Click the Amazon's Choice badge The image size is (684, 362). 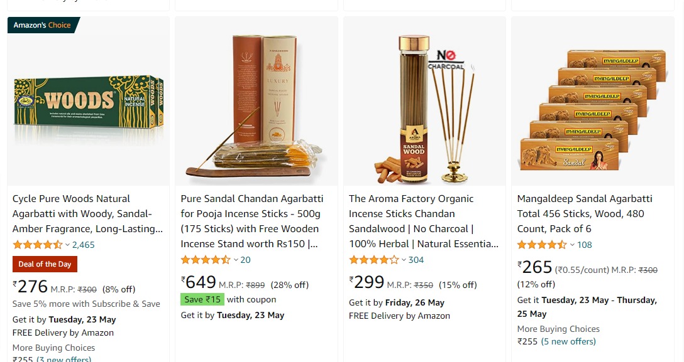click(x=43, y=25)
